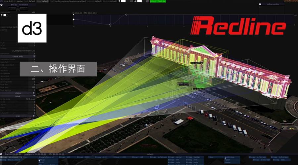Select the feed feedscene field in top bar

[68, 1]
